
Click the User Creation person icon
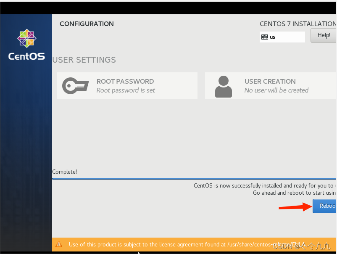223,87
